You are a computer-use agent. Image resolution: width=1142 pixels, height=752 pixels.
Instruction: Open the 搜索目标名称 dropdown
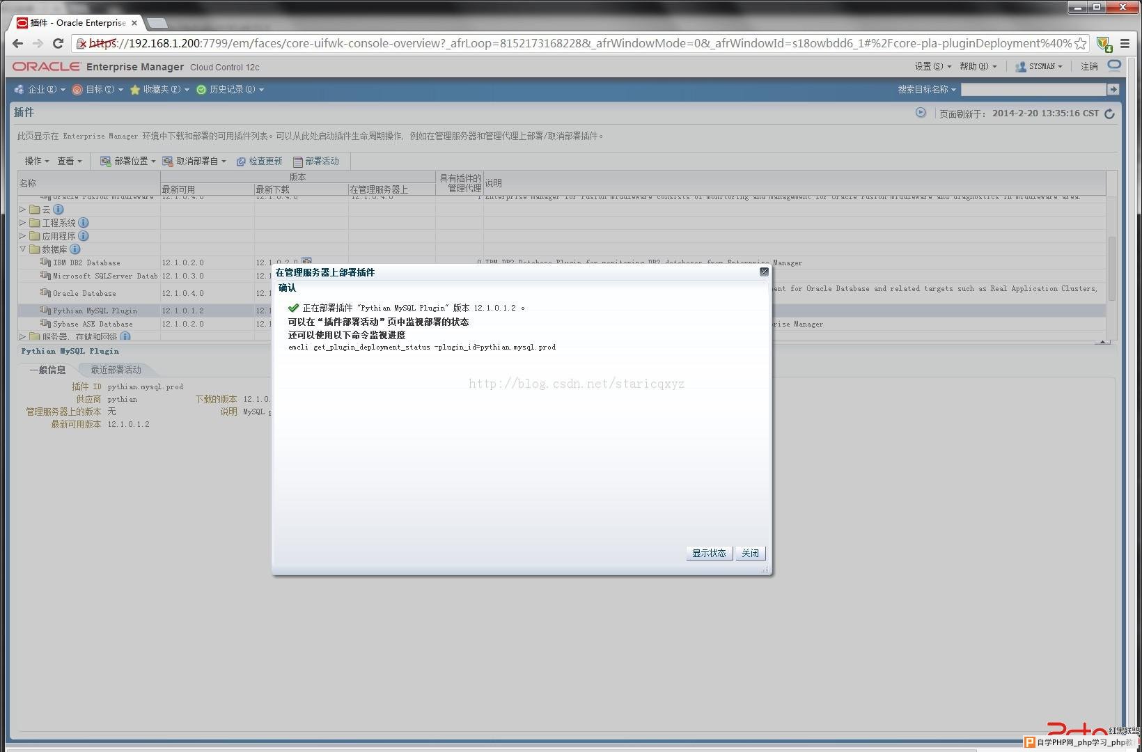(926, 90)
